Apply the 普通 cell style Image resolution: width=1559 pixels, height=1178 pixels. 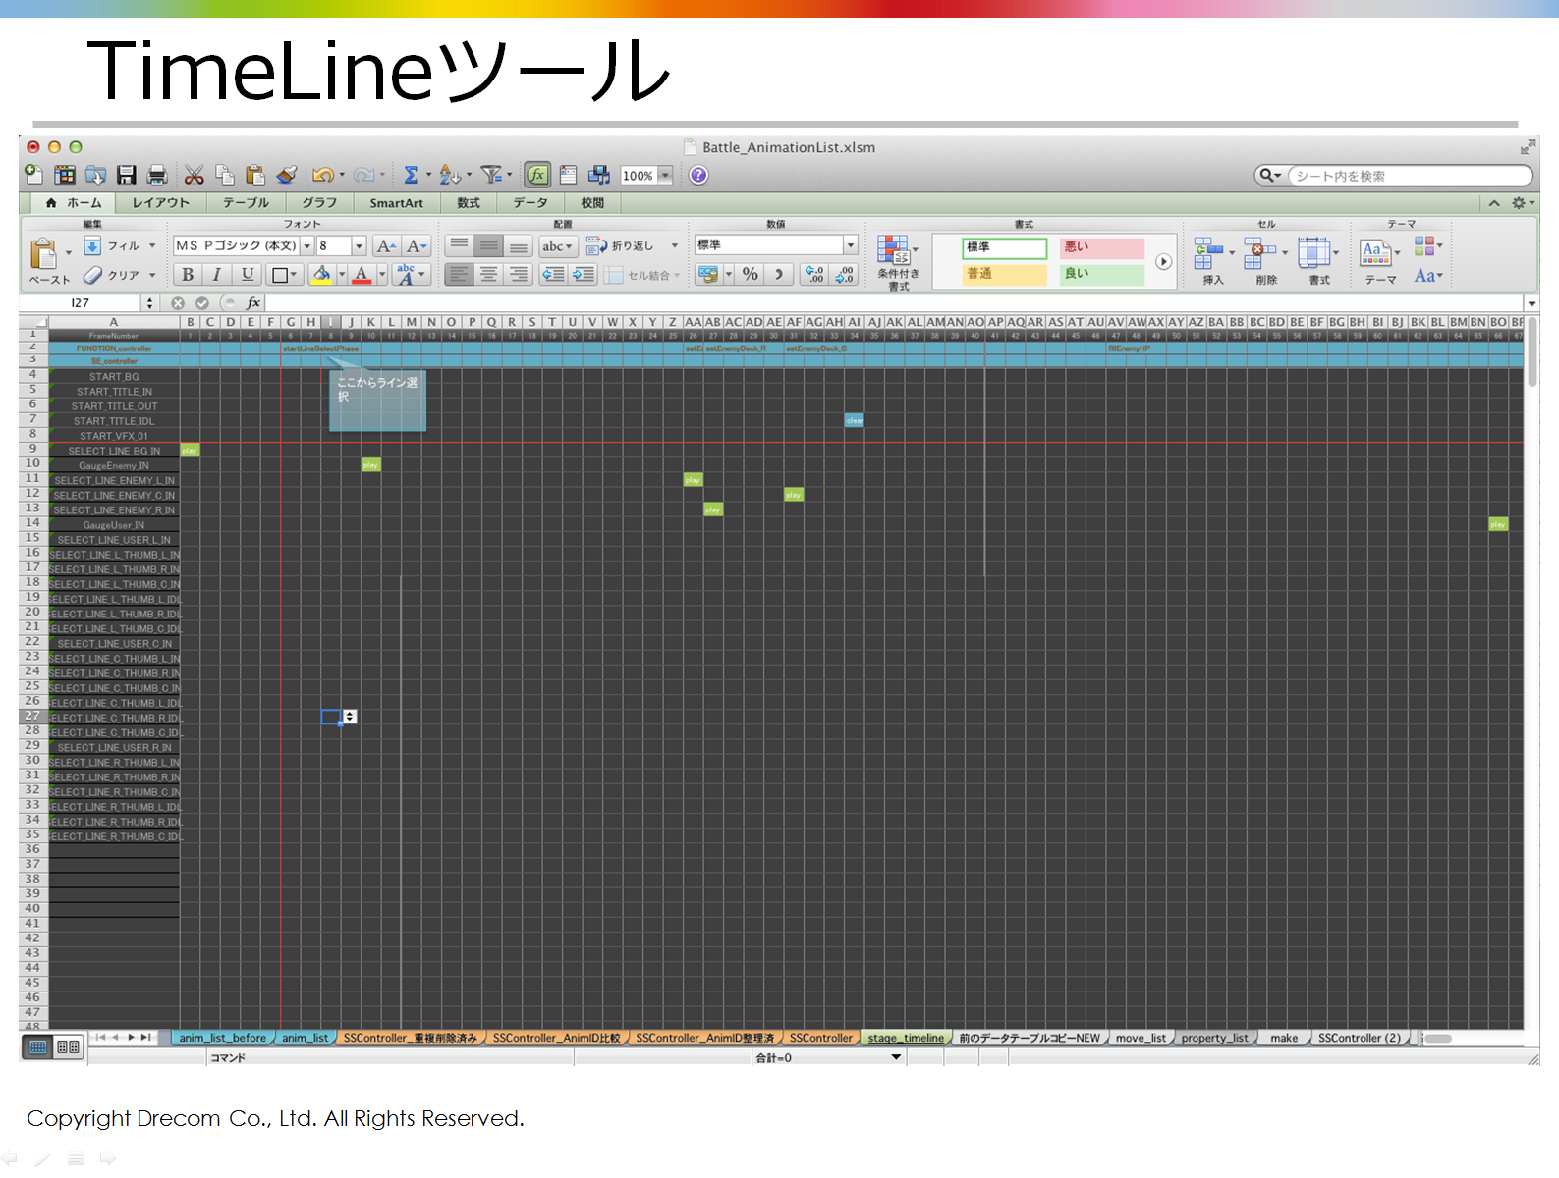[1004, 274]
